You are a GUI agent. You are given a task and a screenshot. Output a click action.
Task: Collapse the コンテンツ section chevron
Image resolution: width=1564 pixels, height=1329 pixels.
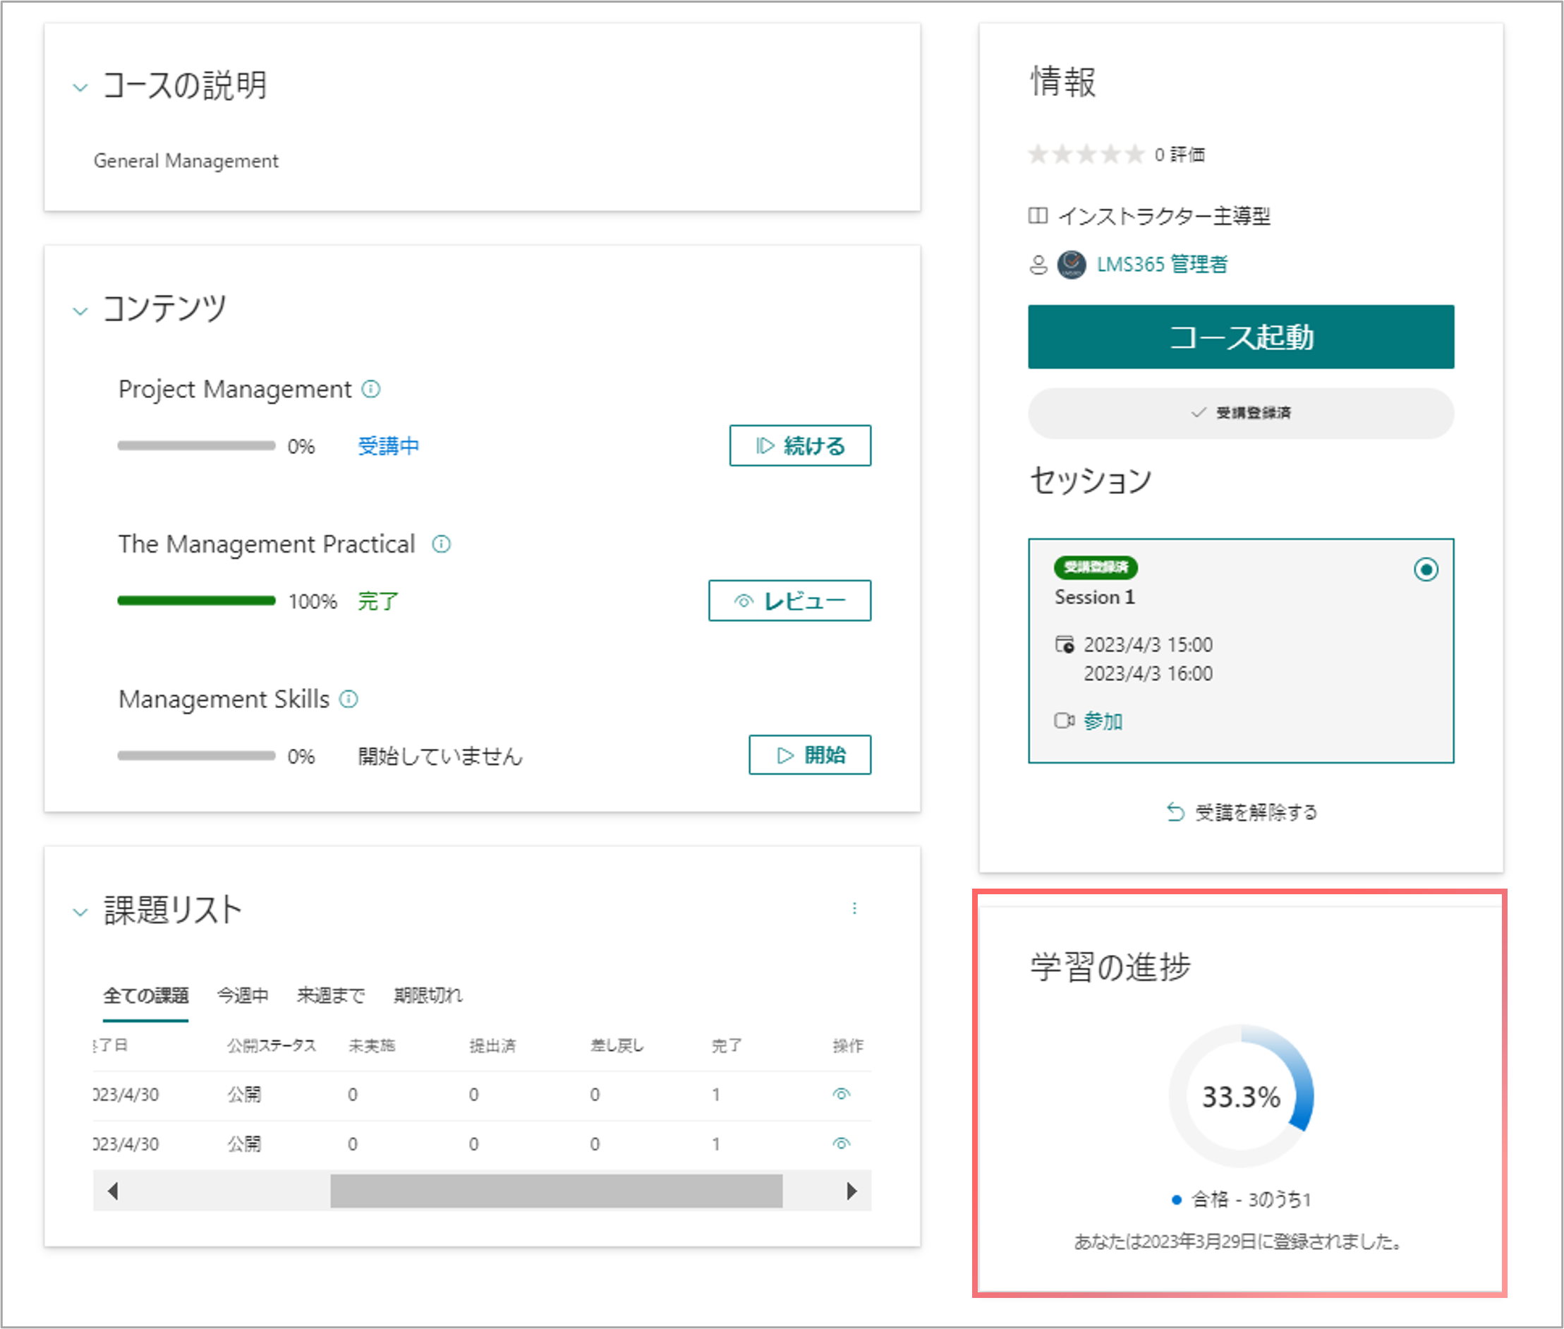pyautogui.click(x=80, y=311)
